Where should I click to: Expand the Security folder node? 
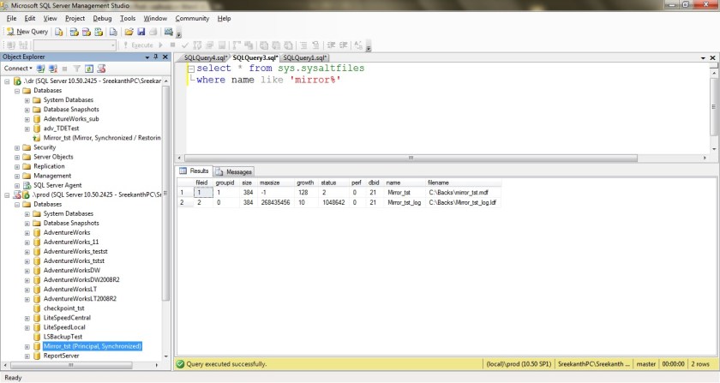pyautogui.click(x=17, y=147)
